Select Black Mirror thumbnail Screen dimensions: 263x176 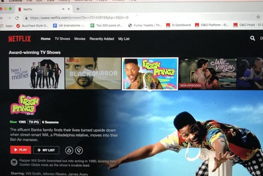tap(93, 73)
